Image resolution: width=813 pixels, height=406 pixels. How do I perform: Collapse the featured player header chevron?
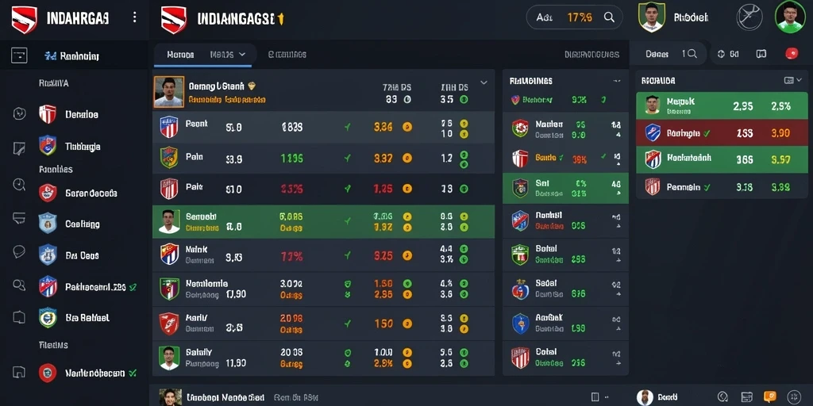coord(484,82)
